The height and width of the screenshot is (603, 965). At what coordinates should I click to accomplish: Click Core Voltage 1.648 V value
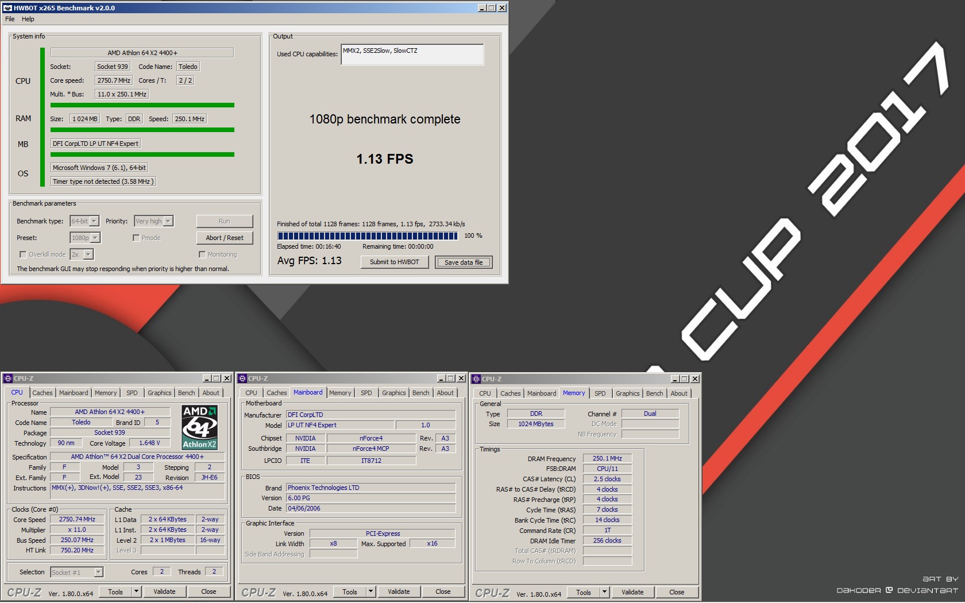149,443
